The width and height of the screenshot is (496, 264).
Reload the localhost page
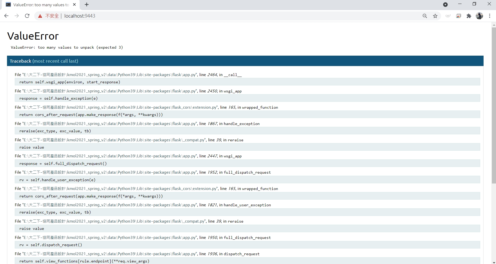(27, 16)
